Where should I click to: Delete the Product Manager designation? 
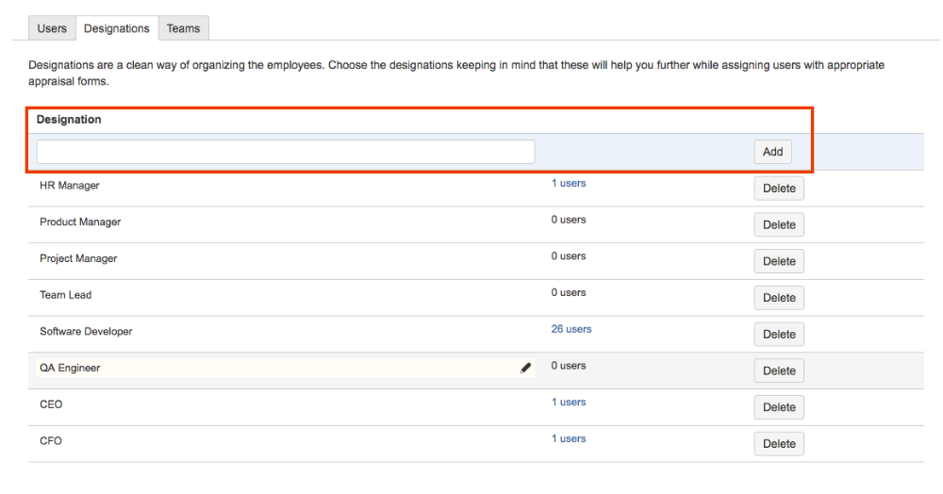click(779, 224)
